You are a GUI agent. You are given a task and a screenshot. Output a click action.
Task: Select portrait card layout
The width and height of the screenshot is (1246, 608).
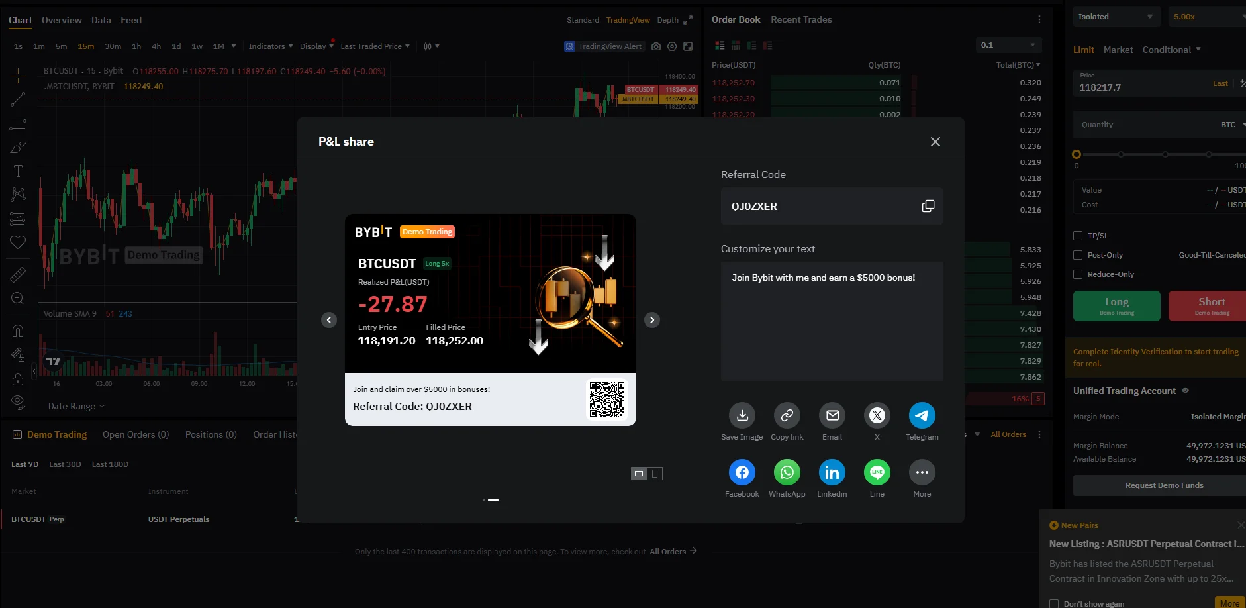(655, 474)
